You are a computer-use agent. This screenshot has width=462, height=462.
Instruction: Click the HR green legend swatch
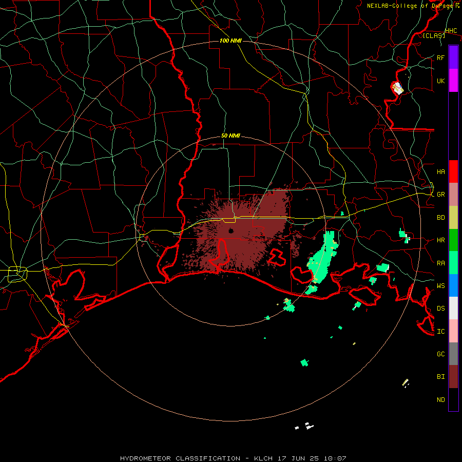click(x=453, y=240)
